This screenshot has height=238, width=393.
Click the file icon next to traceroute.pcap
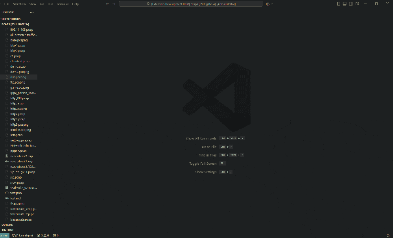7,219
